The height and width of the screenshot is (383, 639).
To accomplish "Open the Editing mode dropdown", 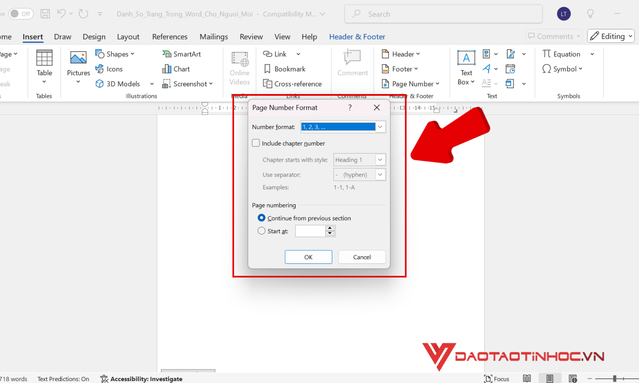I will coord(611,36).
